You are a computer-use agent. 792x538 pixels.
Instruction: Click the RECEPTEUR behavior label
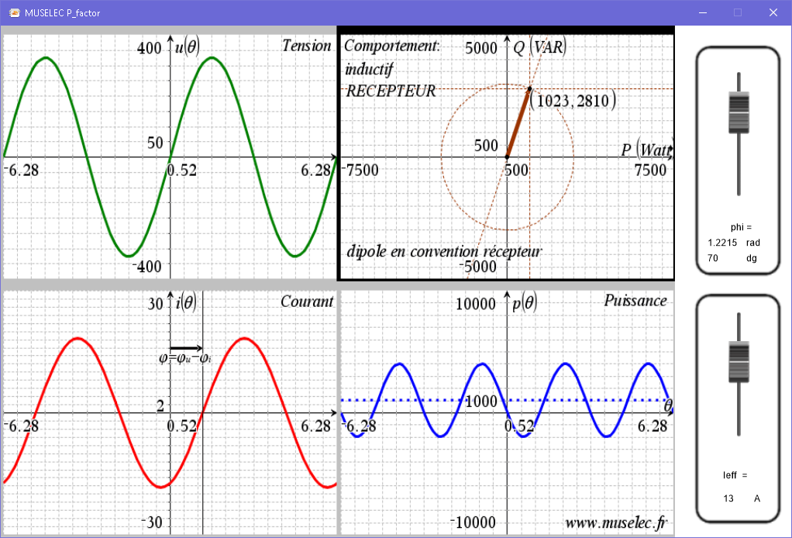pos(391,91)
